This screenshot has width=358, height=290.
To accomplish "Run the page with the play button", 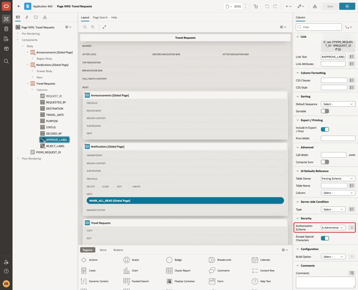I will coord(347,6).
